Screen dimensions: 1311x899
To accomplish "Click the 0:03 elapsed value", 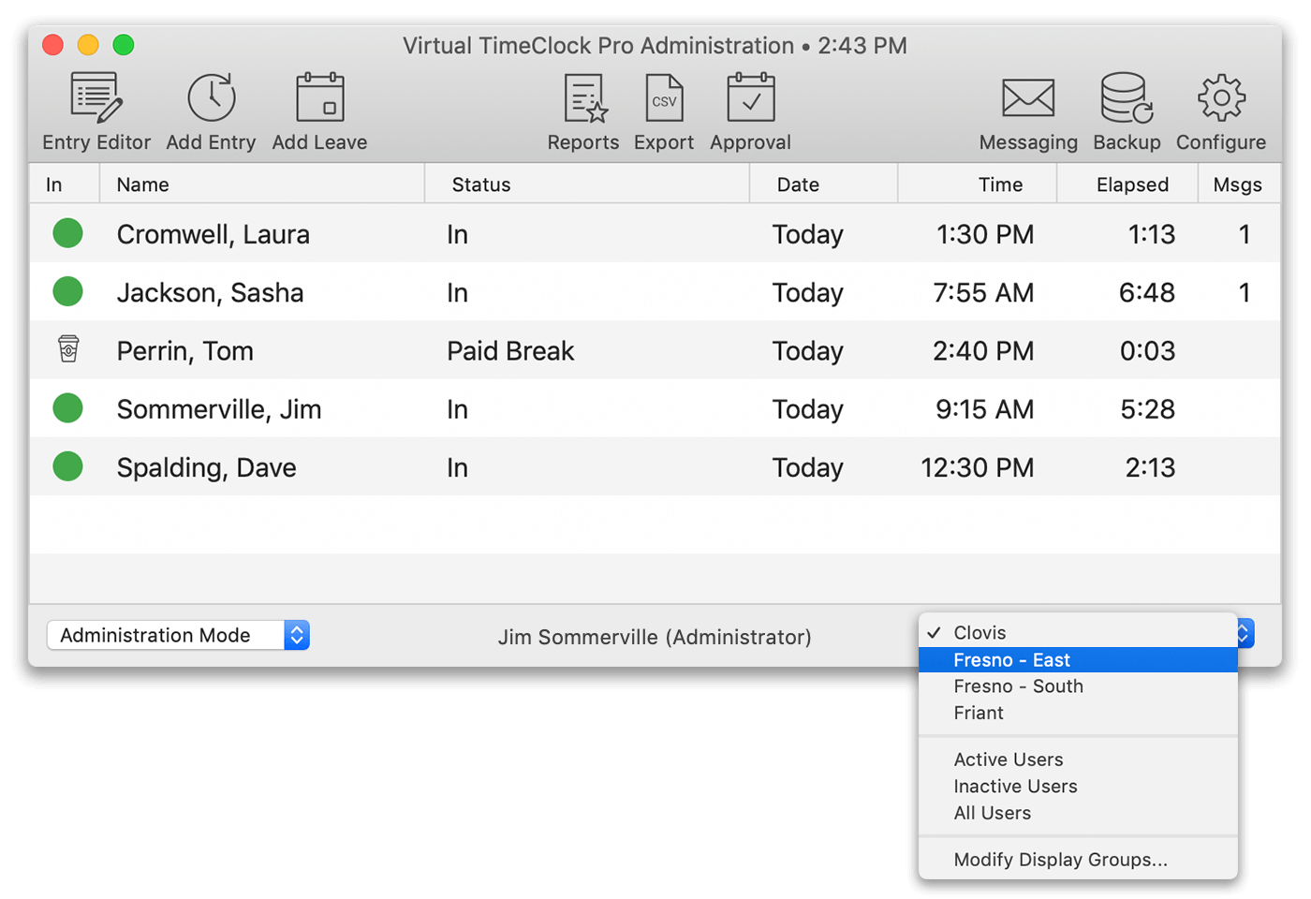I will coord(1147,351).
